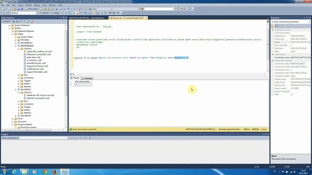Collapse the dbOkul database node
312x175 pixels.
pos(9,28)
